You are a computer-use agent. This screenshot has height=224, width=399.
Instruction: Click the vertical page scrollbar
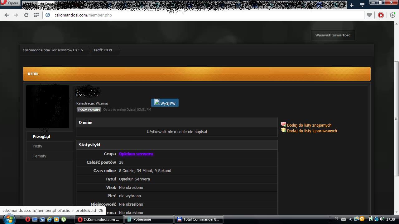[397, 118]
